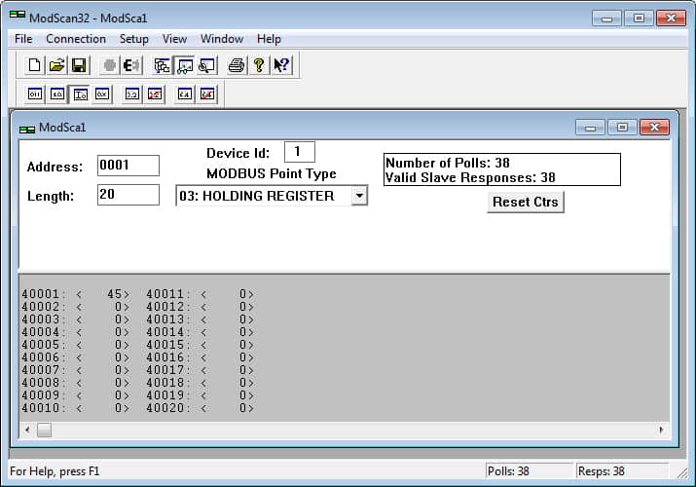696x487 pixels.
Task: Select hexadecimal display format icon (0x)
Action: pyautogui.click(x=102, y=94)
